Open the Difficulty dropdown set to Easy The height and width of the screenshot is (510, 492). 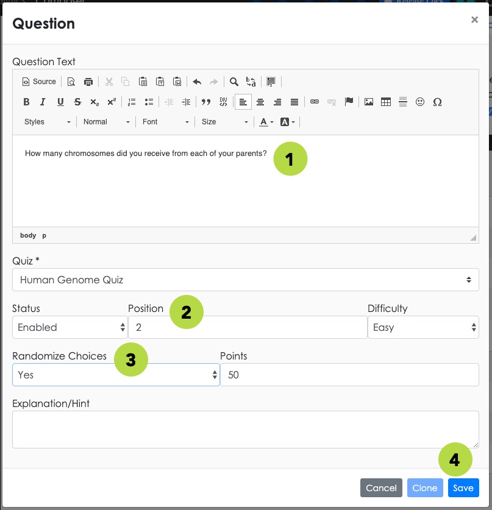point(423,327)
